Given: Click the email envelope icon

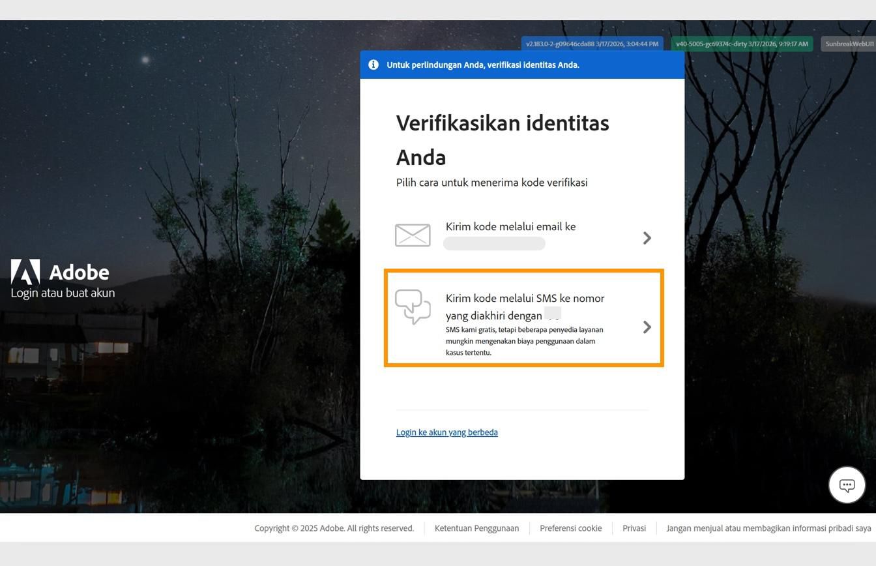Looking at the screenshot, I should [413, 235].
